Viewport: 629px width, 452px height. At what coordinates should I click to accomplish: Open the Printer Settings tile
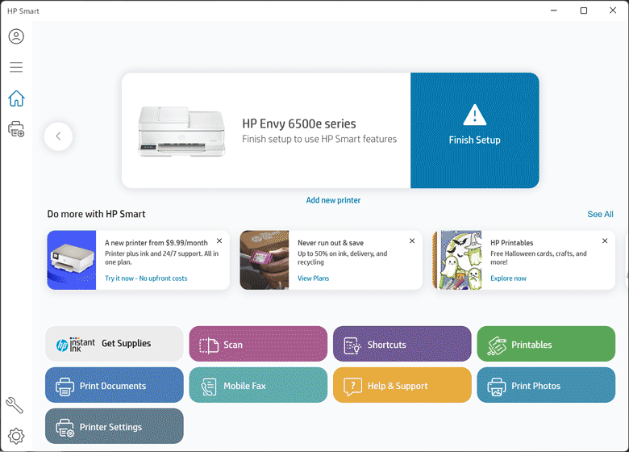click(115, 426)
